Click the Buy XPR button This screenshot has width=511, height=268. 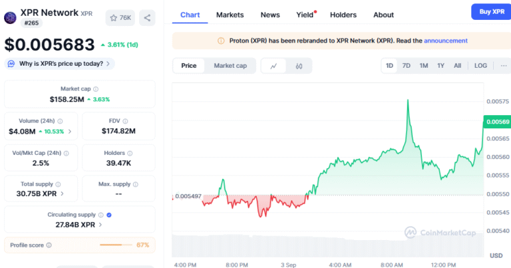tap(490, 12)
